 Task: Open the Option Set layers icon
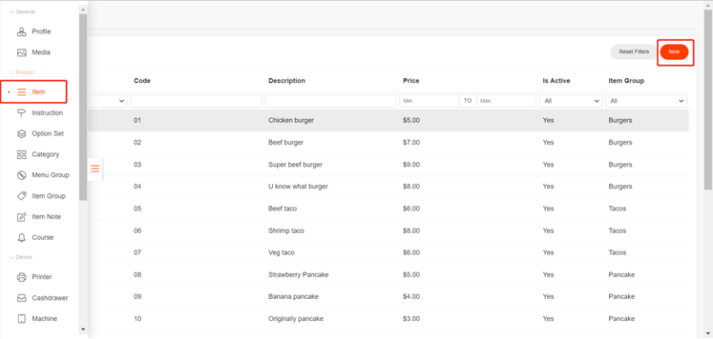tap(21, 134)
